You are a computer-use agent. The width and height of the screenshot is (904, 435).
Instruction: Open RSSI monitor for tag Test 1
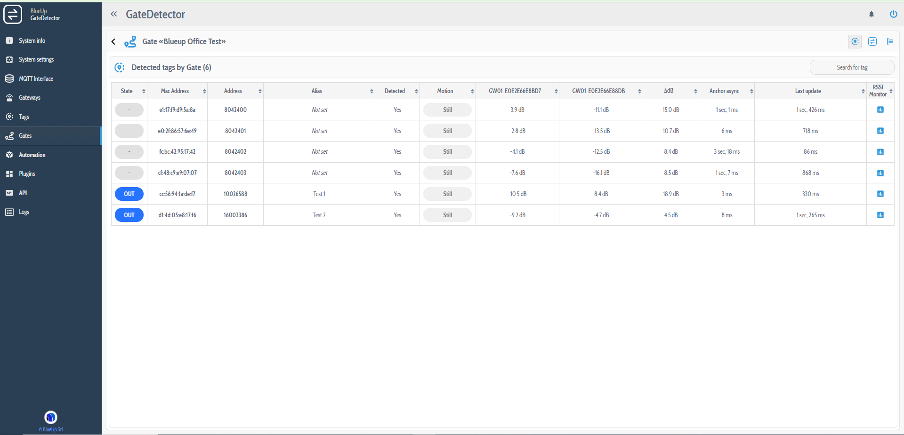click(880, 194)
